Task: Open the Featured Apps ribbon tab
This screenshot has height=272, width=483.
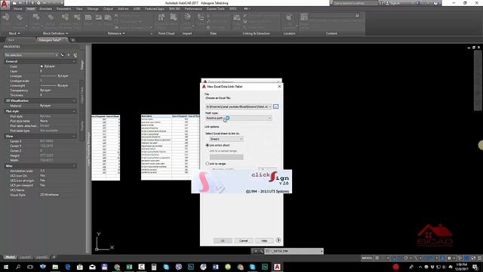Action: tap(155, 9)
